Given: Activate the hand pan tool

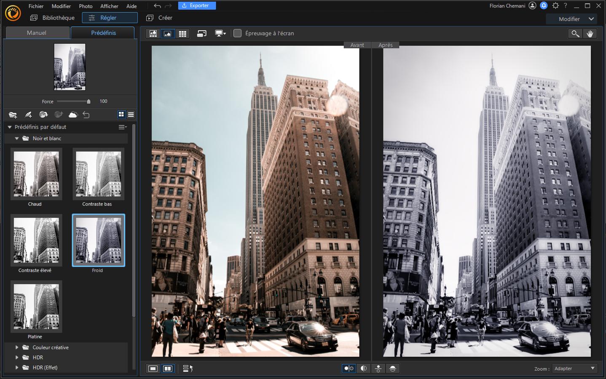Looking at the screenshot, I should (590, 34).
